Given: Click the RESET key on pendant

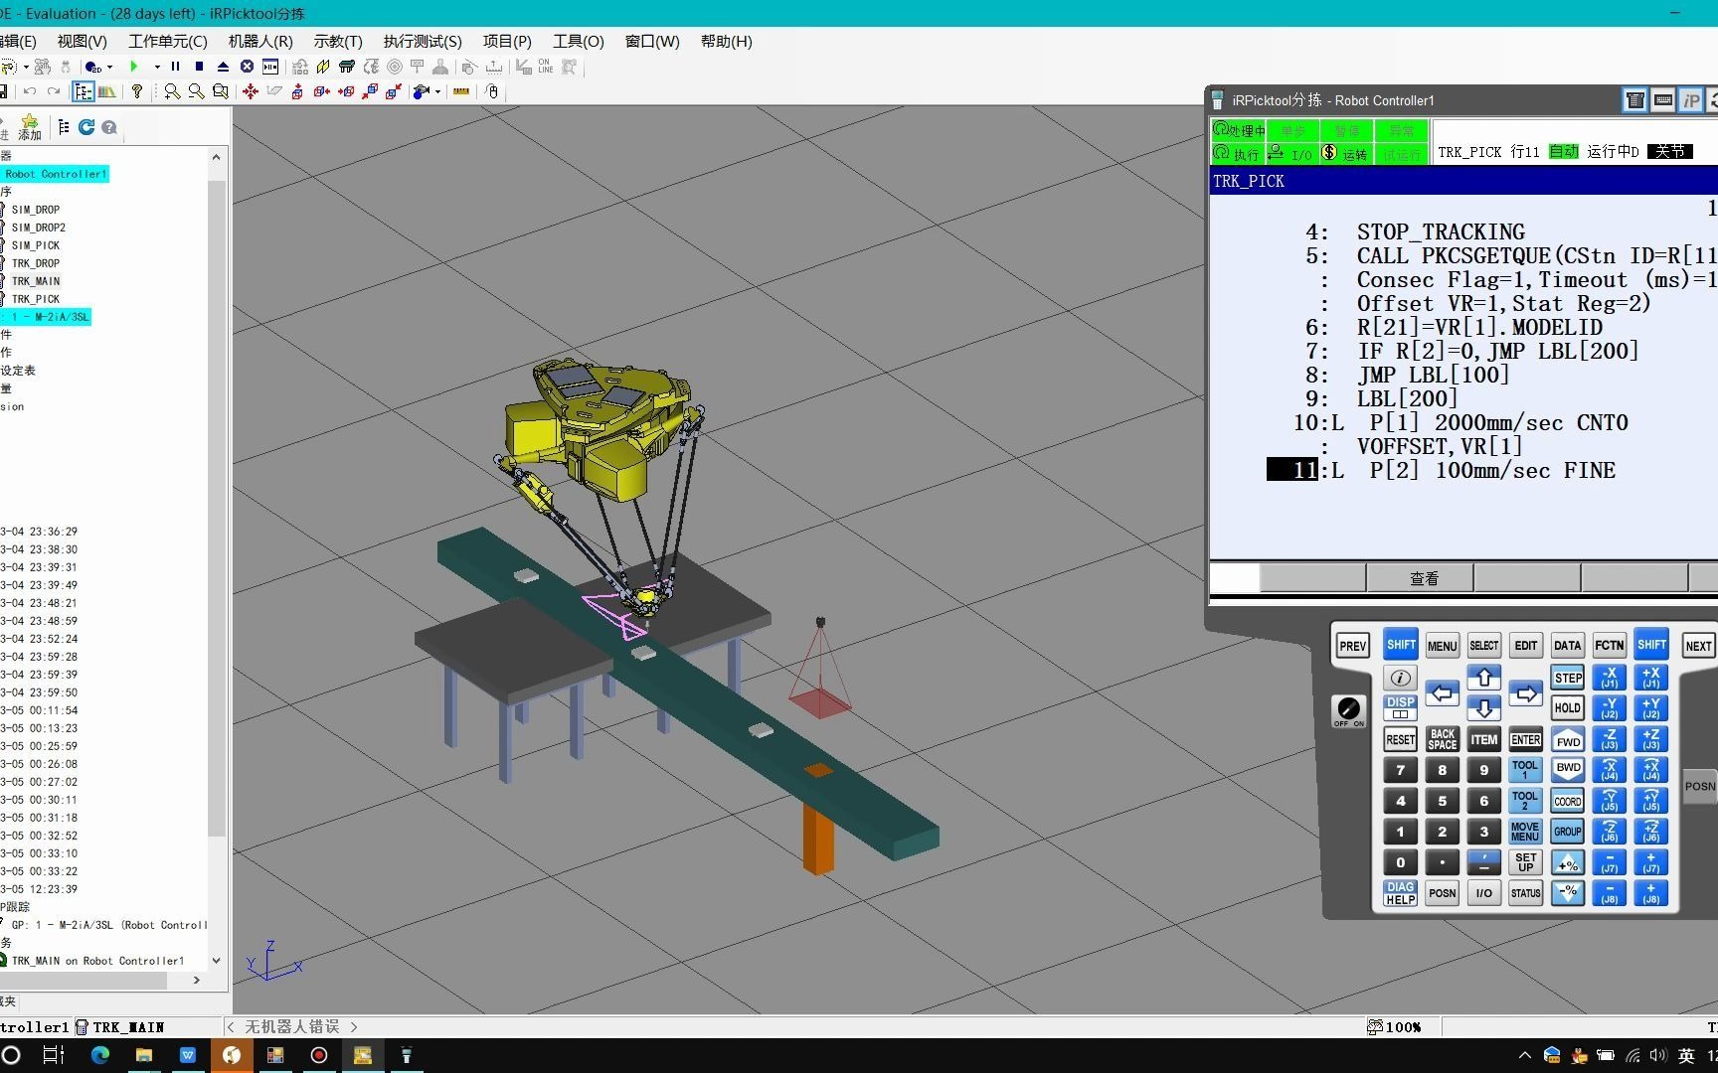Looking at the screenshot, I should pos(1400,739).
